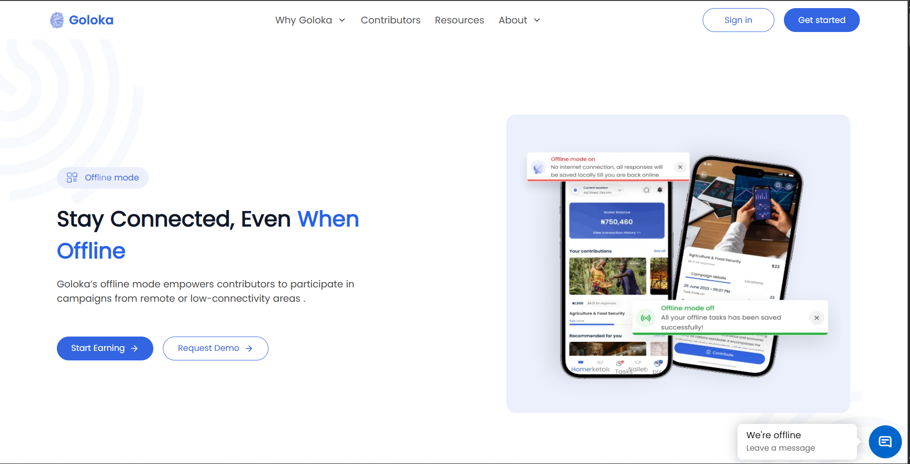910x464 pixels.
Task: Click the Wallet Balance card in phone mockup
Action: [x=617, y=221]
